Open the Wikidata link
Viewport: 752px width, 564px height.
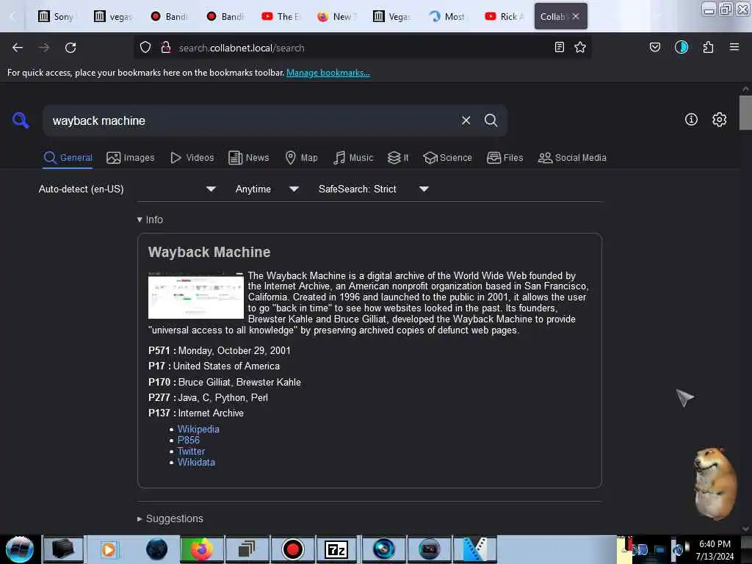[x=196, y=463]
